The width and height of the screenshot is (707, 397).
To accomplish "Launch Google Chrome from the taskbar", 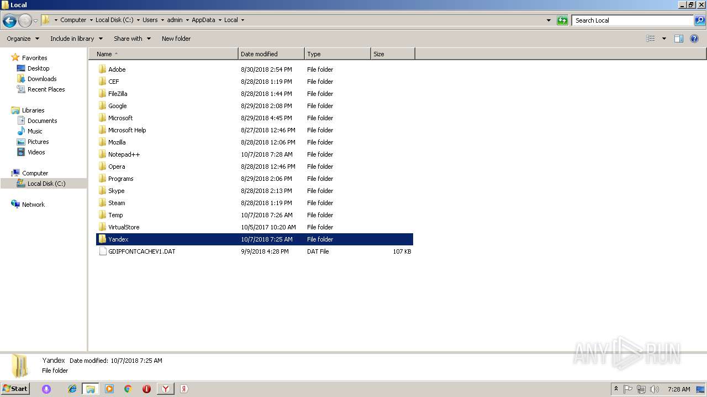I will point(128,389).
